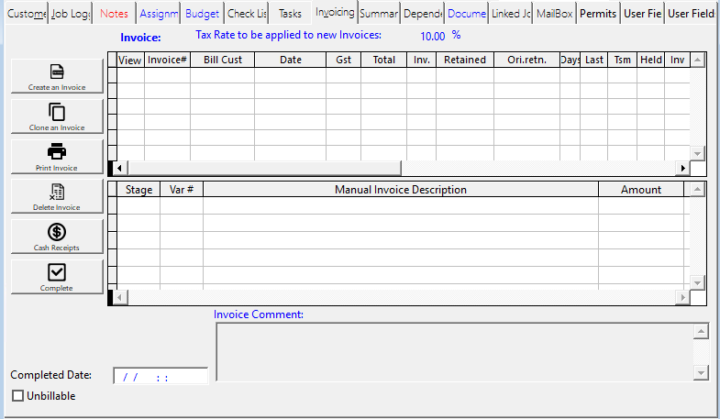Click the tax rate value 10.00
This screenshot has height=419, width=720.
point(433,37)
